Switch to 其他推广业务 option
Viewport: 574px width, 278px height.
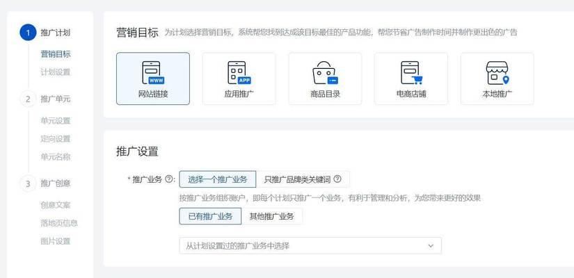point(272,216)
